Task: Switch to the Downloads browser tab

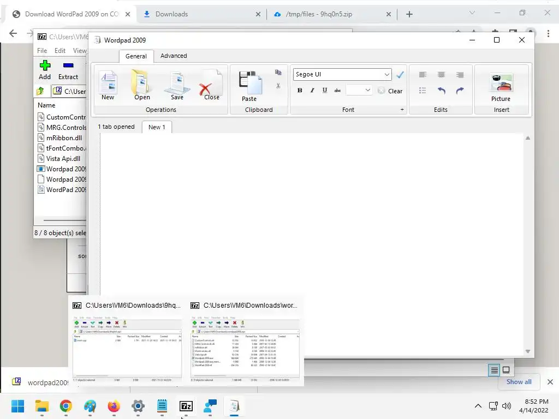Action: pos(202,14)
